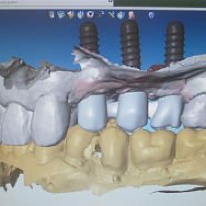Select the middle smooth blue designed crown
The image size is (206, 206).
coord(132,112)
